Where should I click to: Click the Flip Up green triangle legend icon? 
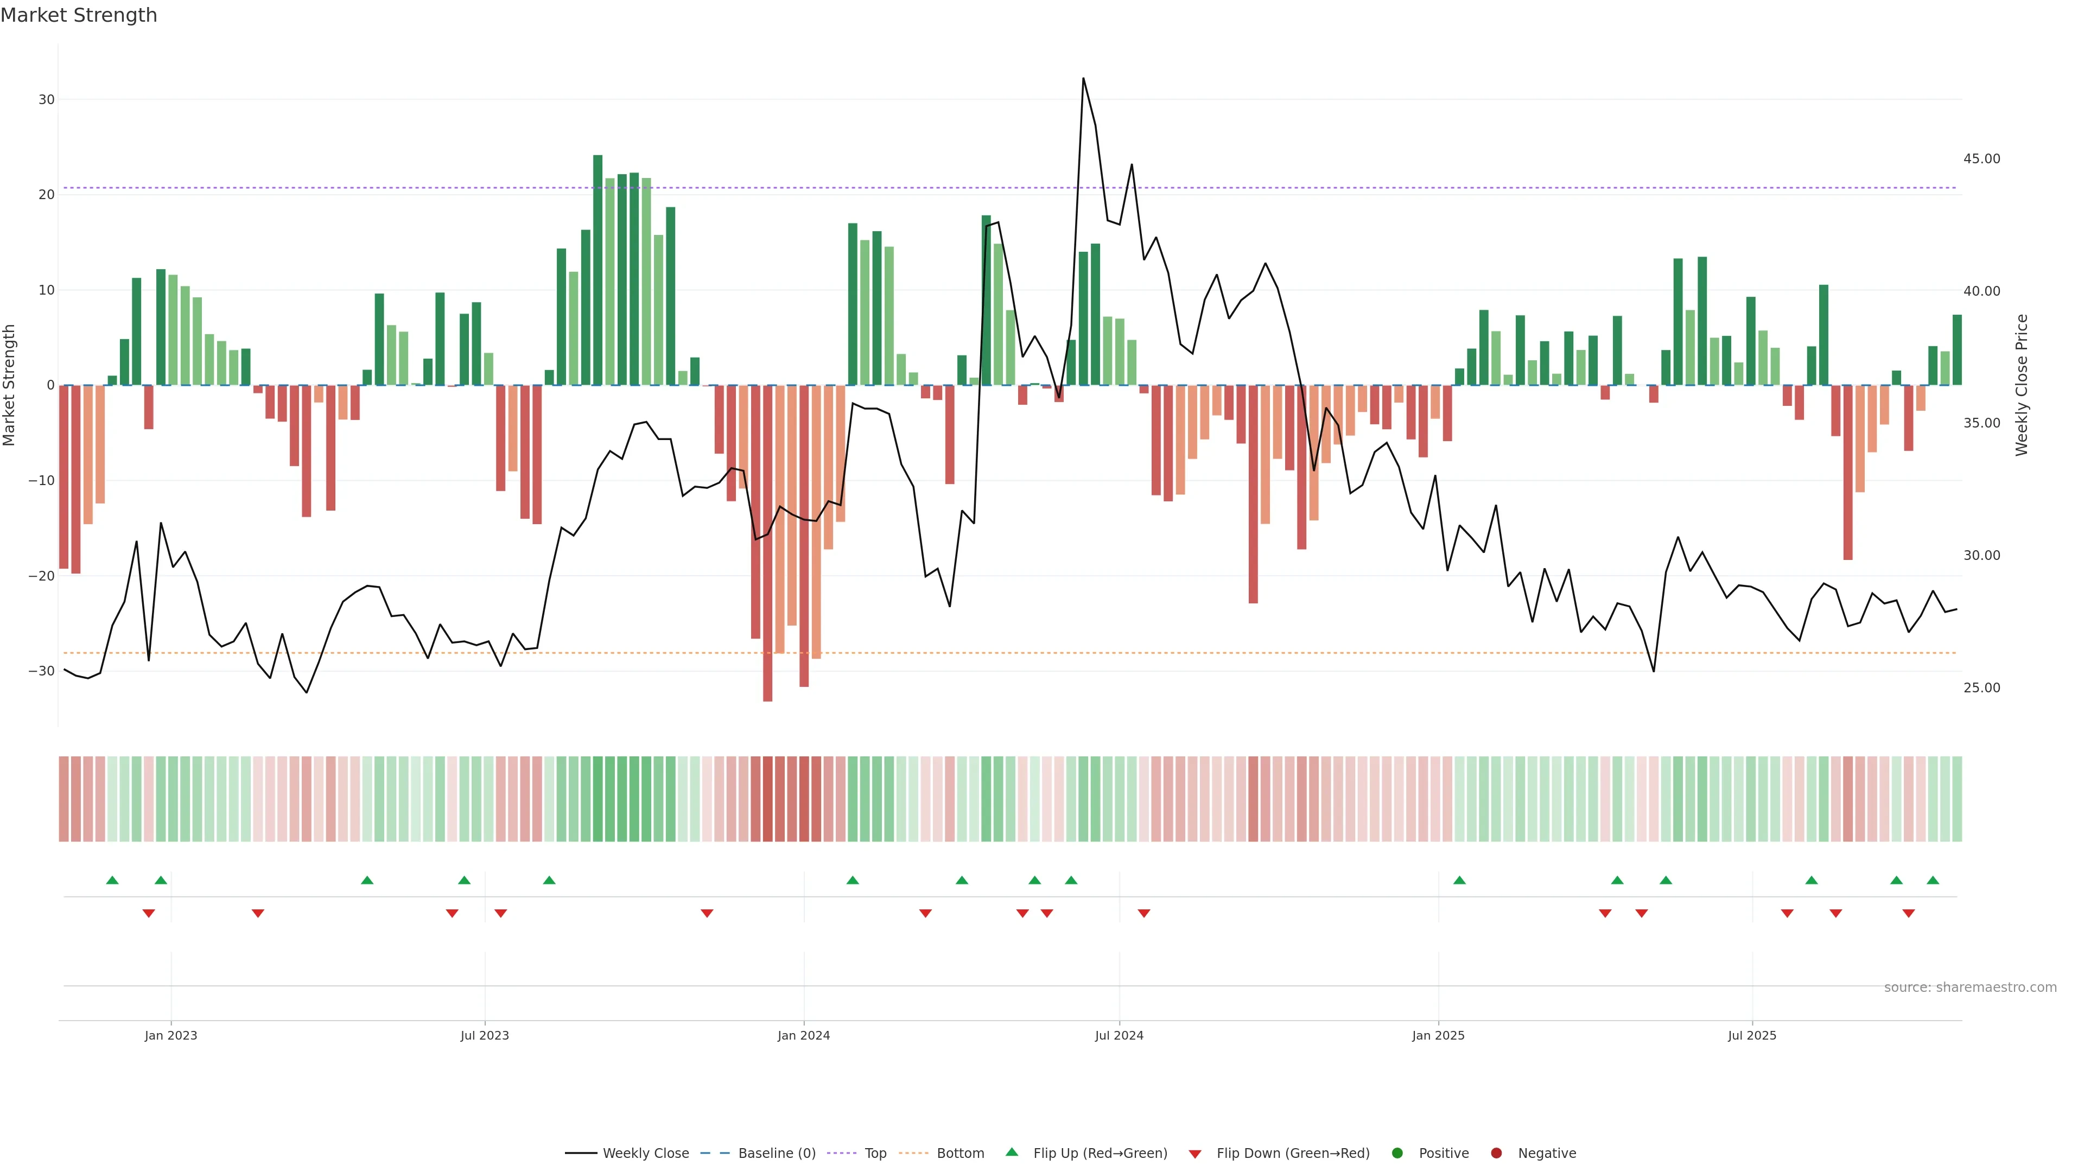click(x=1011, y=1152)
